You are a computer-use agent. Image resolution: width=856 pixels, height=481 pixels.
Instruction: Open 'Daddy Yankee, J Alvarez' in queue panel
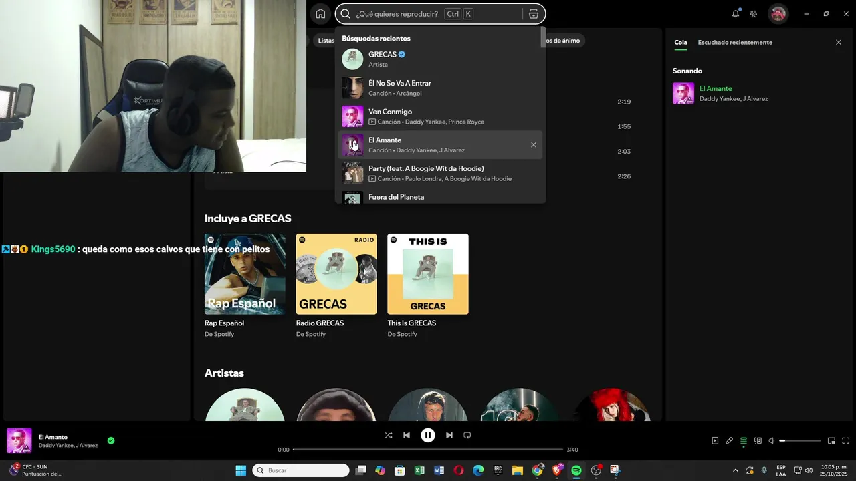pos(734,99)
